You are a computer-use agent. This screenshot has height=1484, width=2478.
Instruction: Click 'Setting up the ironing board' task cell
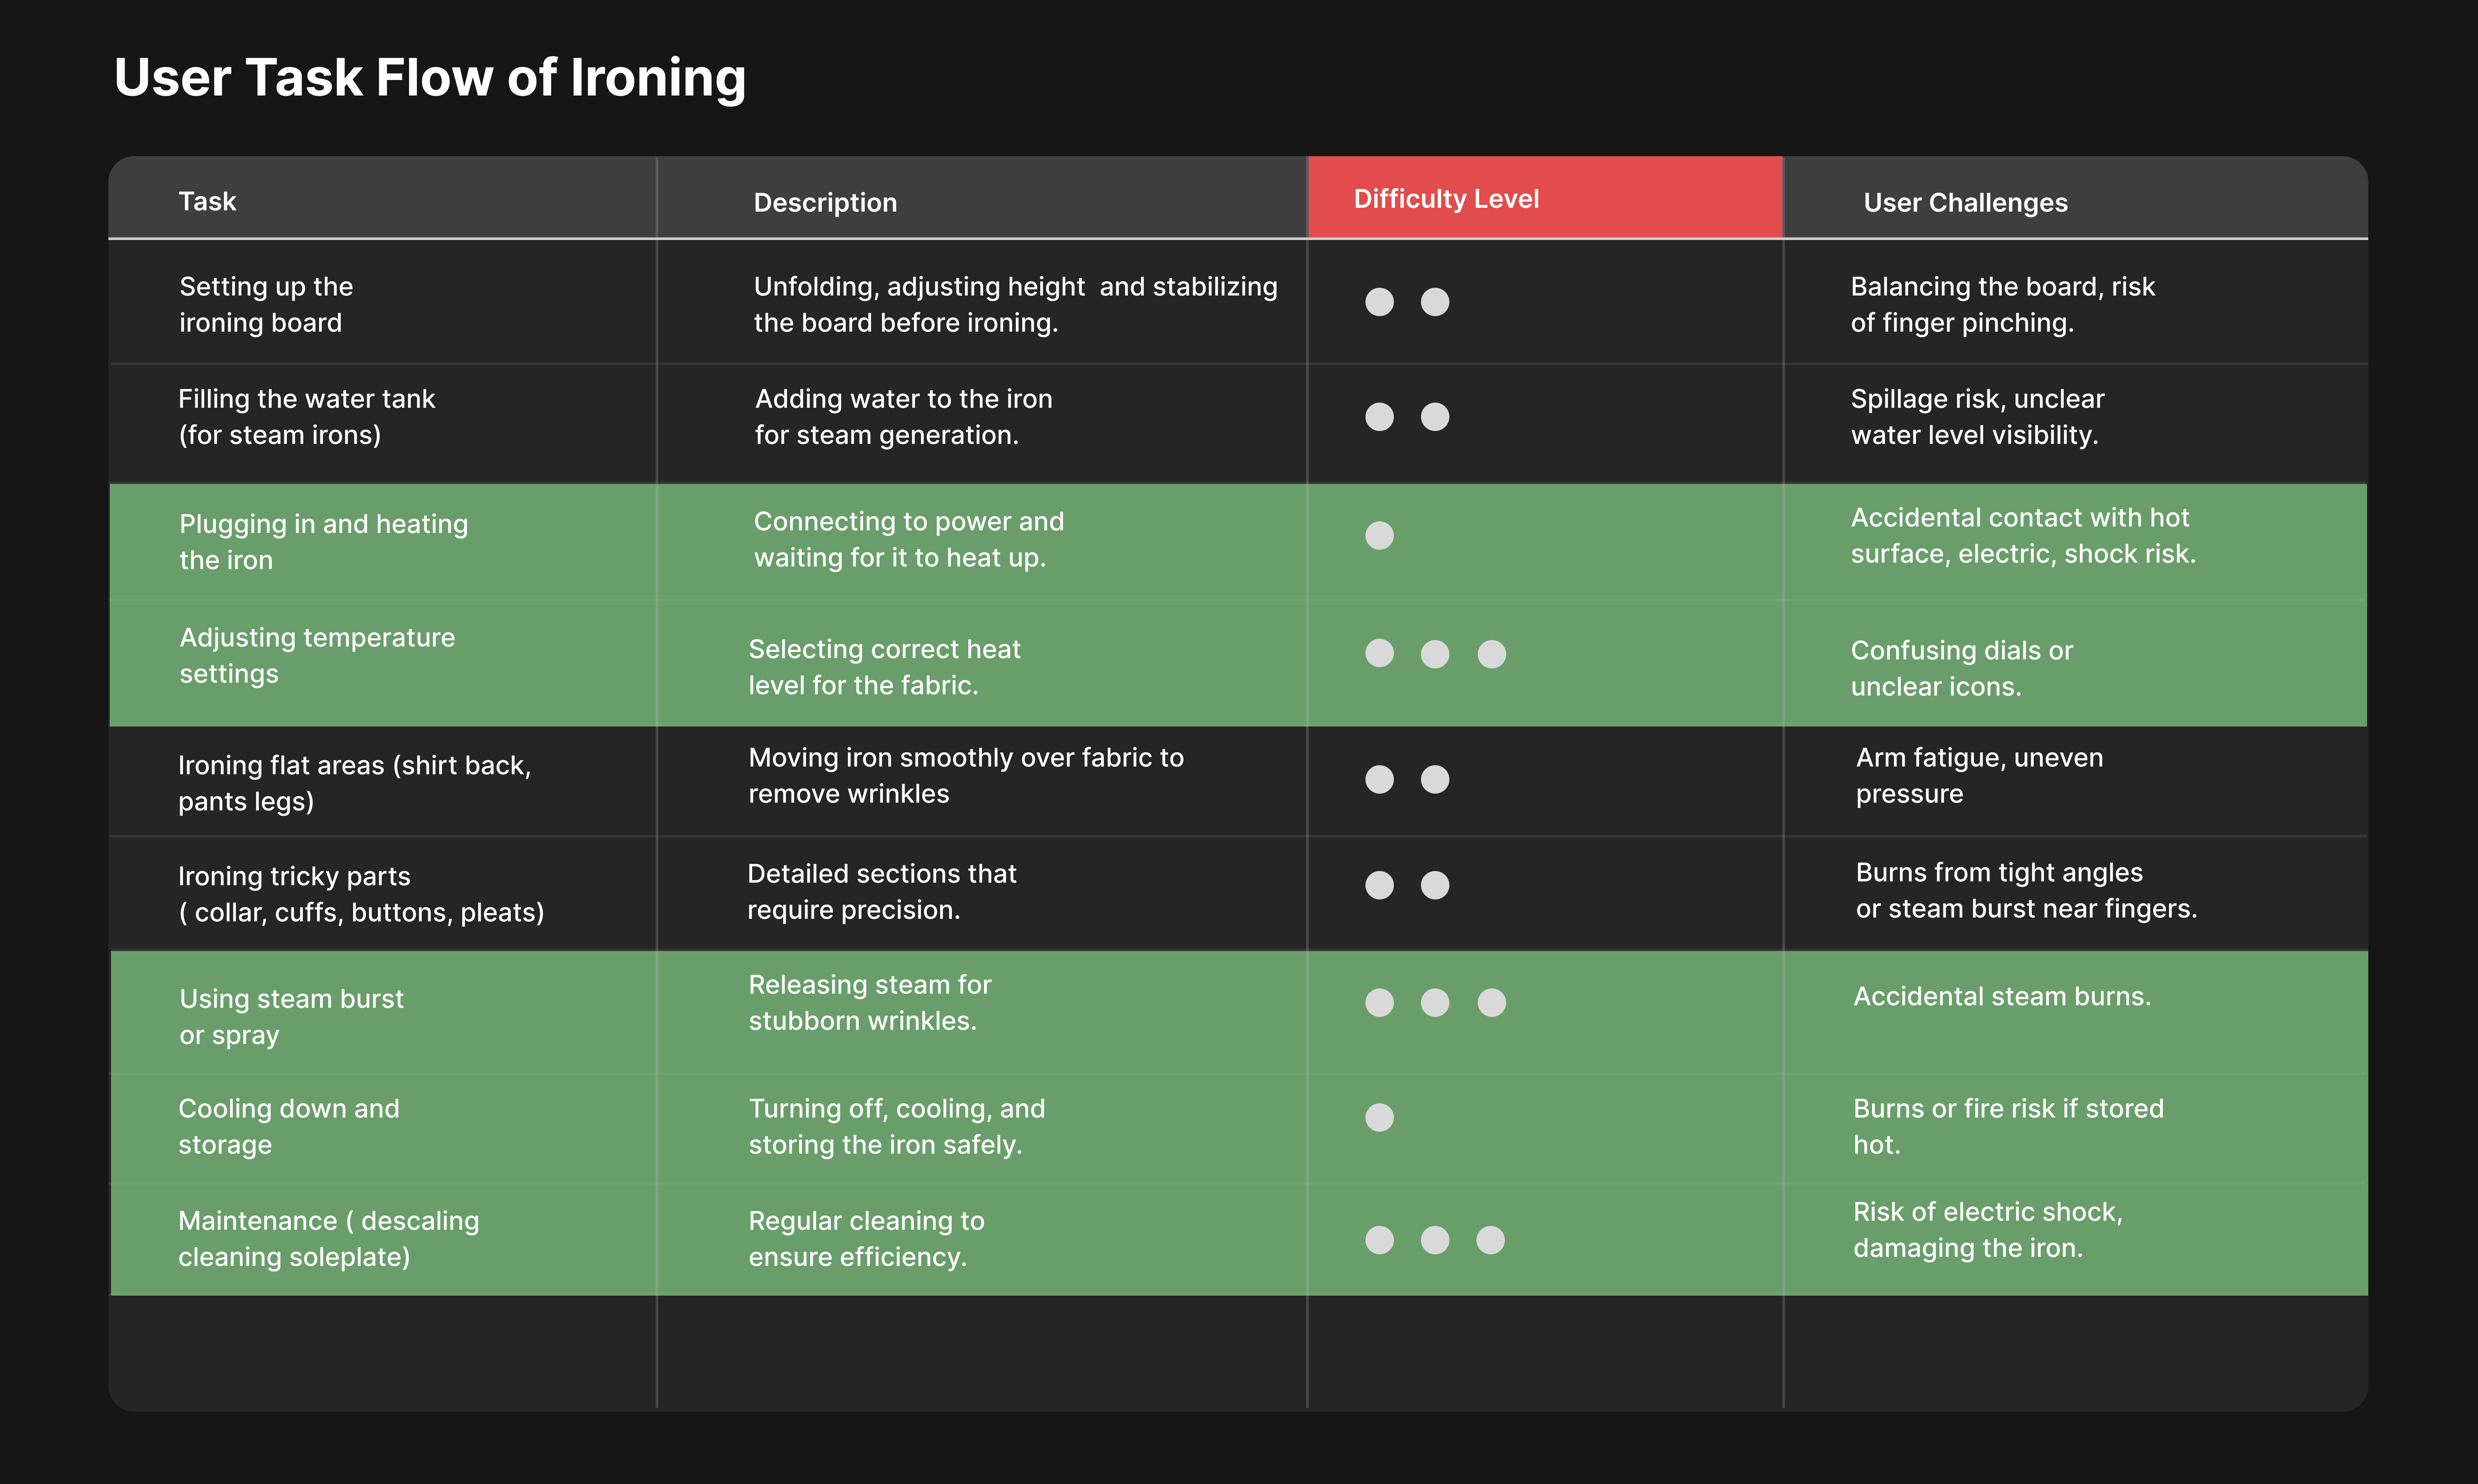(266, 304)
